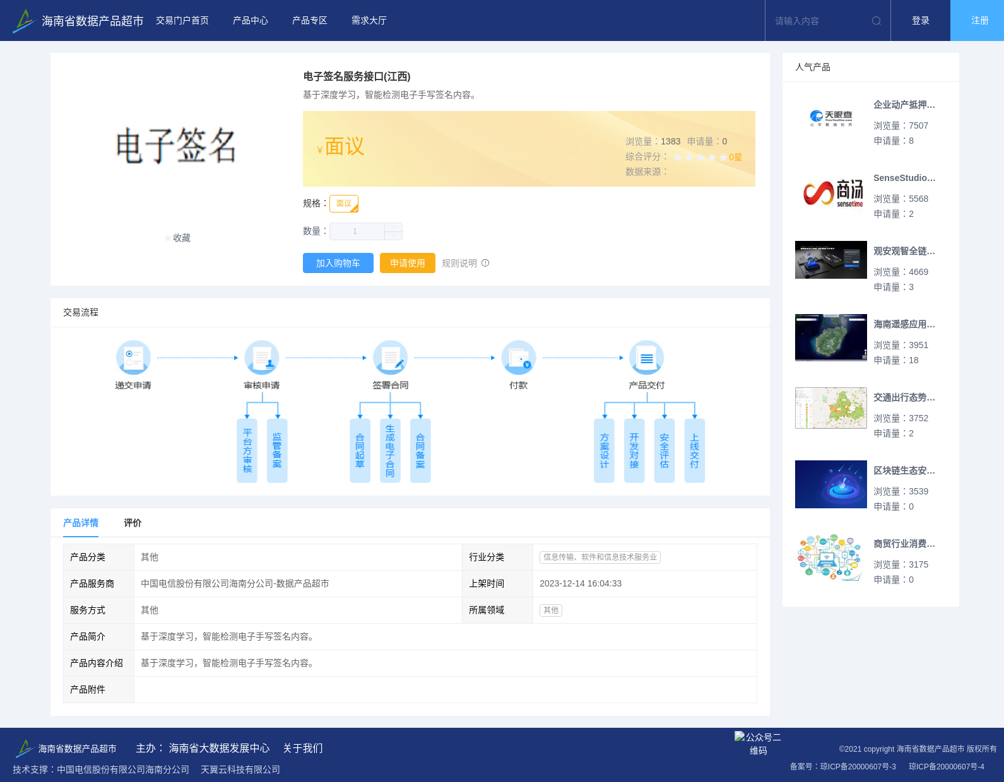The image size is (1004, 782).
Task: Click the 监管备案 step box
Action: [277, 451]
